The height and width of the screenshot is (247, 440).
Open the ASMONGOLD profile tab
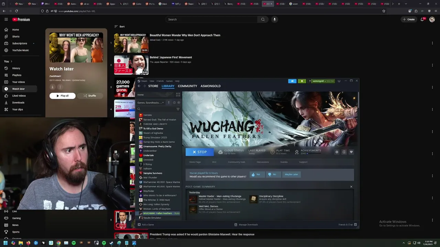211,86
